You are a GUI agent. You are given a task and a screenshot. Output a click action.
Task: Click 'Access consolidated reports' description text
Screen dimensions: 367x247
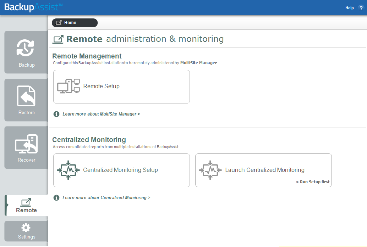116,147
